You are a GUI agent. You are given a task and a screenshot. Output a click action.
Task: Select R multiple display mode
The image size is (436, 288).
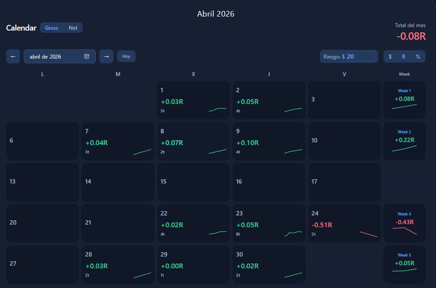click(x=404, y=56)
